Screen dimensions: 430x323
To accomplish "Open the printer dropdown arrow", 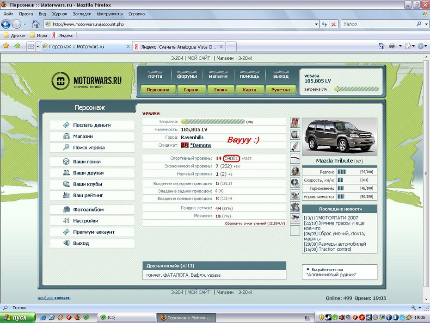I will click(400, 46).
